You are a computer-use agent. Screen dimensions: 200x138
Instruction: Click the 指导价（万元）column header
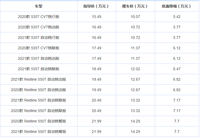click(x=96, y=6)
